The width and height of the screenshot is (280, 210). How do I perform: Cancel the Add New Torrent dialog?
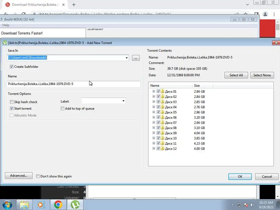coord(267,176)
